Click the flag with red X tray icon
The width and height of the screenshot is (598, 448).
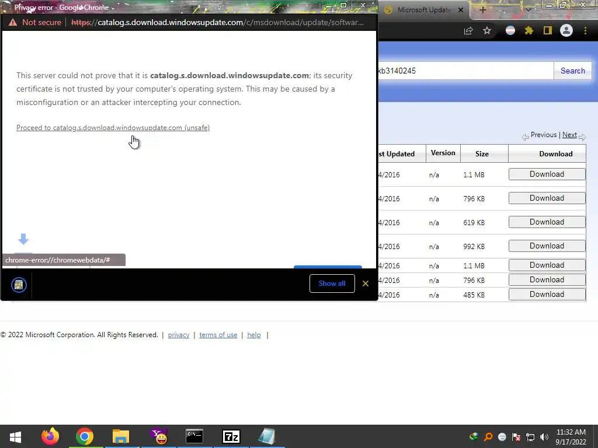pyautogui.click(x=516, y=437)
